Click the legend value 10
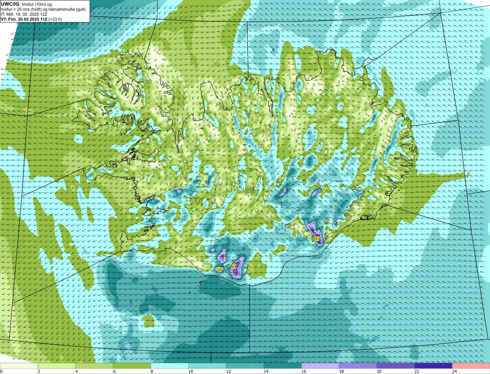The height and width of the screenshot is (374, 490). coord(191,371)
